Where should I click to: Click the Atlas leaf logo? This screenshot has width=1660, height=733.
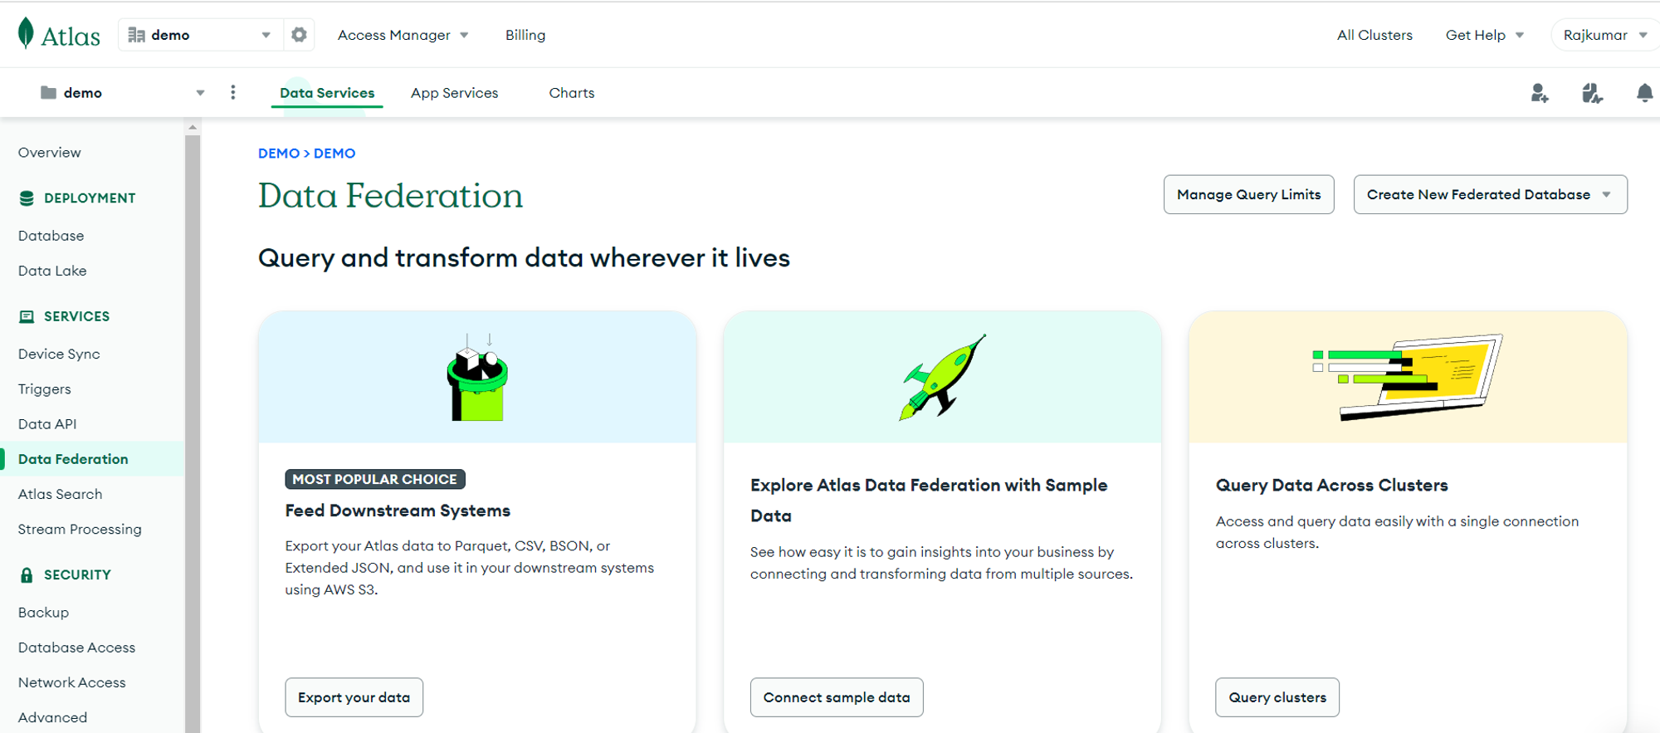[26, 33]
